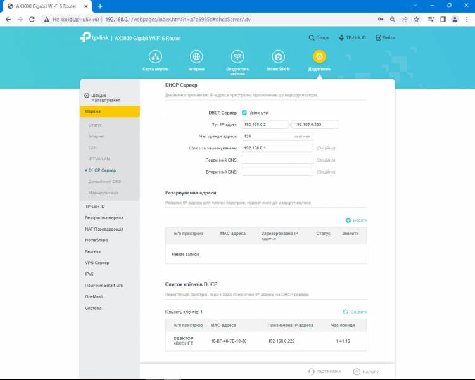This screenshot has height=380, width=475.
Task: Open TP-Link ID in the header
Action: (352, 37)
